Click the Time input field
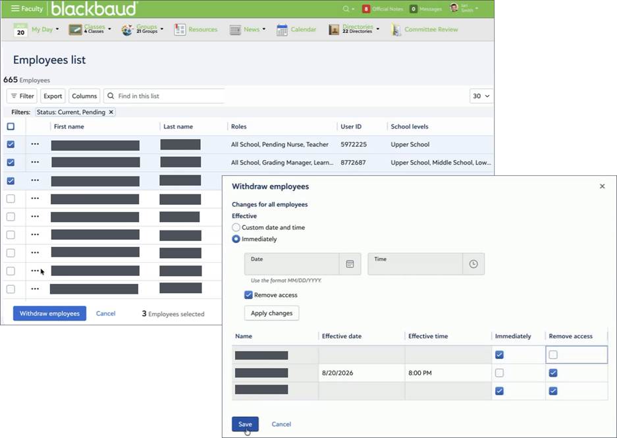 pyautogui.click(x=415, y=264)
